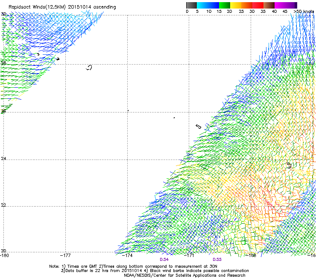The image size is (316, 278).
Task: Click the green 15-20 knots color segment
Action: click(225, 5)
